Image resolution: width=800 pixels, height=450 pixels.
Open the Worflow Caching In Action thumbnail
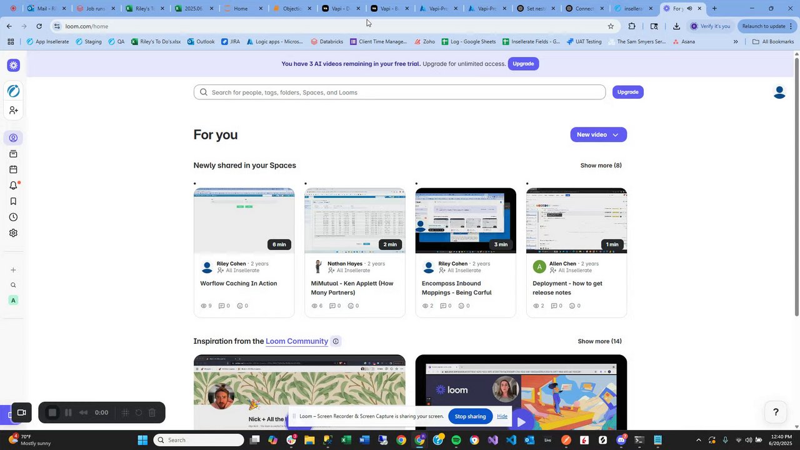[244, 221]
